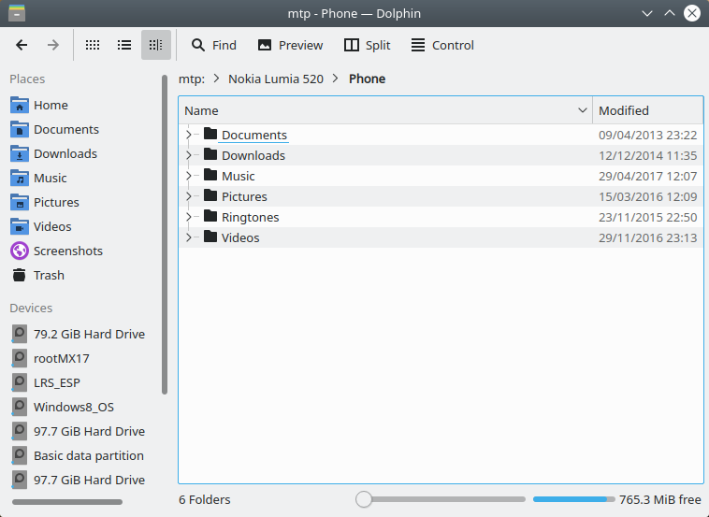Open Screenshots place in sidebar
The image size is (709, 517).
click(x=67, y=251)
